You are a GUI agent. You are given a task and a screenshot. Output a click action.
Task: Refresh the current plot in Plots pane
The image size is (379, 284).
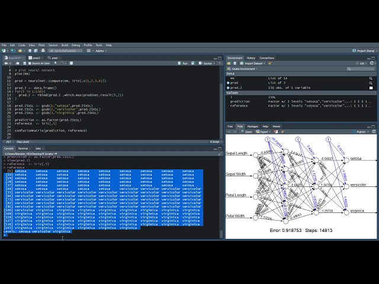point(374,131)
